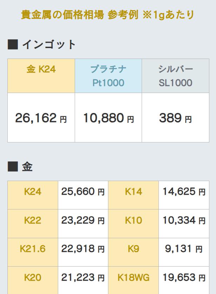Click the K21.6 label cell

pyautogui.click(x=33, y=249)
